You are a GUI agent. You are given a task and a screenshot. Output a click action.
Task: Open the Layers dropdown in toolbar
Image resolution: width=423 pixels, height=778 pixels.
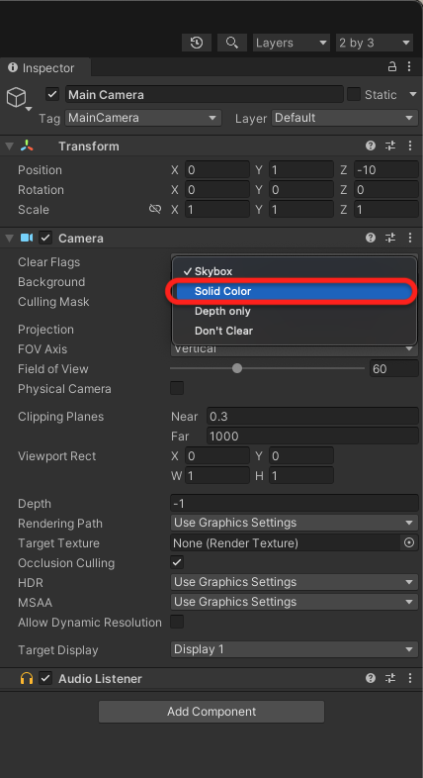[x=292, y=43]
